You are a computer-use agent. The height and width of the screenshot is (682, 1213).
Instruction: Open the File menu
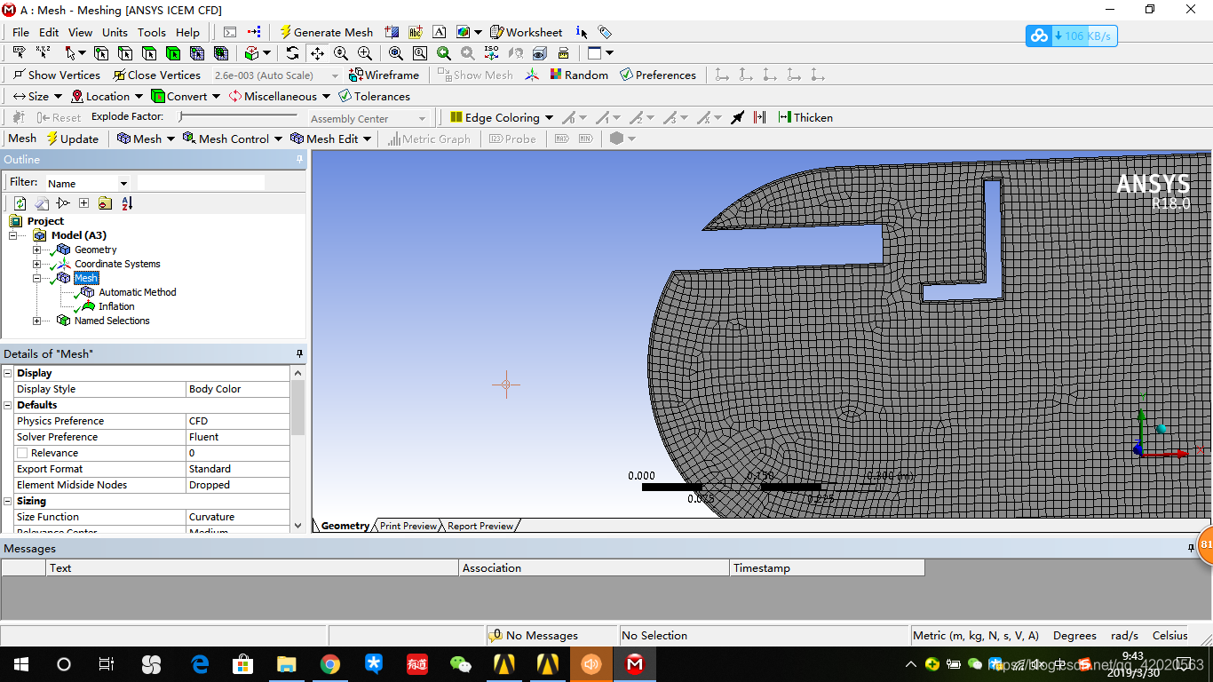coord(20,32)
